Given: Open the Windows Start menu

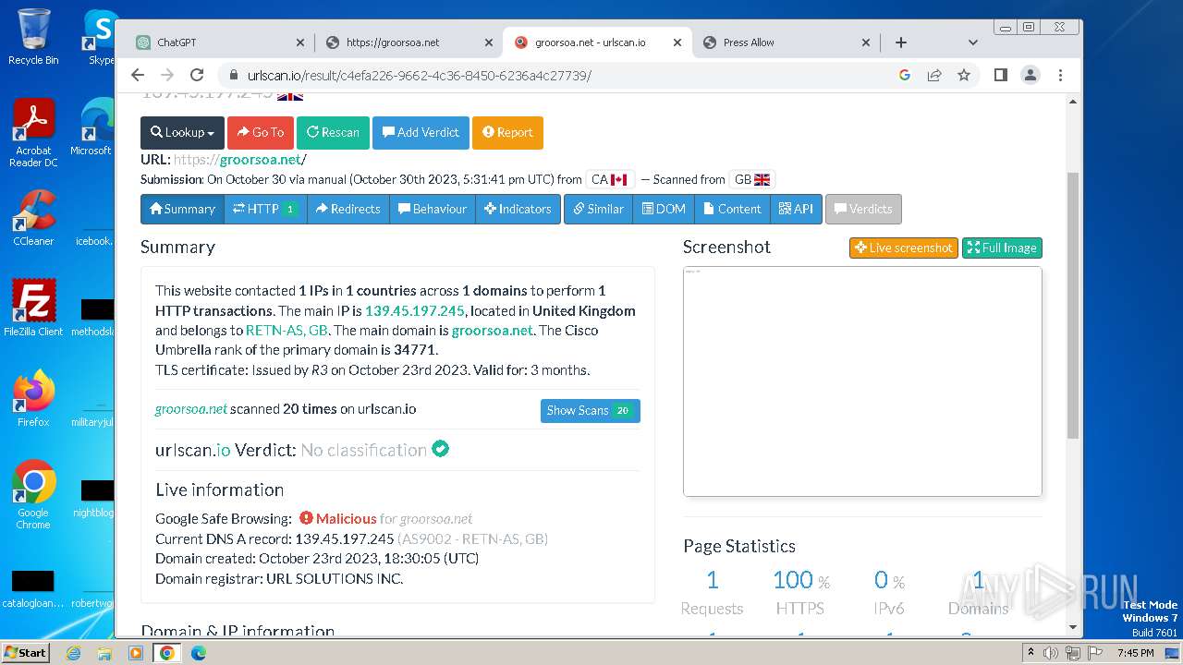Looking at the screenshot, I should point(26,652).
